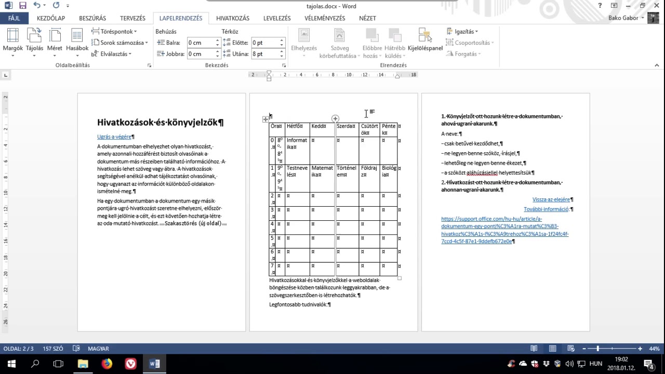Open Oldalbeállítás page setup dialog launcher
The width and height of the screenshot is (665, 374).
tap(149, 65)
